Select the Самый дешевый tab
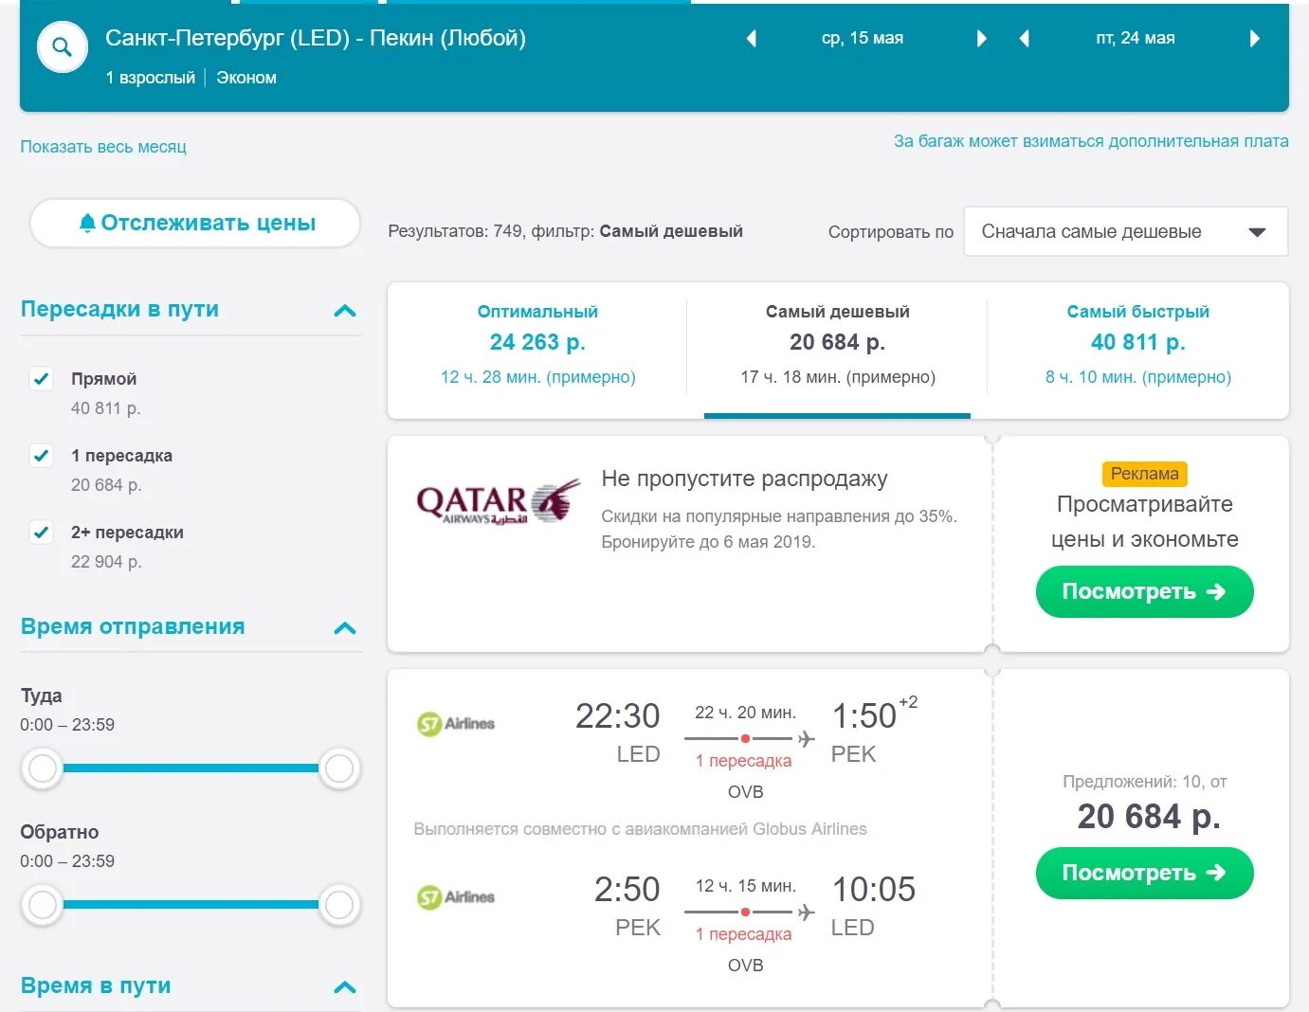This screenshot has height=1012, width=1309. pos(837,345)
